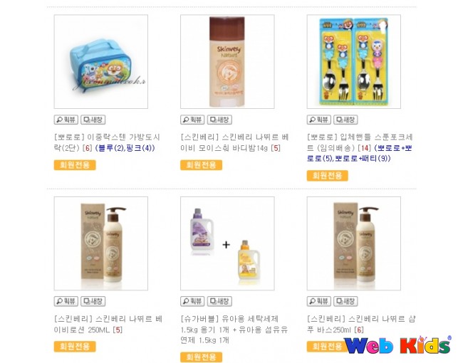Click the Sugar Bubble laundry detergent title link

pyautogui.click(x=234, y=330)
